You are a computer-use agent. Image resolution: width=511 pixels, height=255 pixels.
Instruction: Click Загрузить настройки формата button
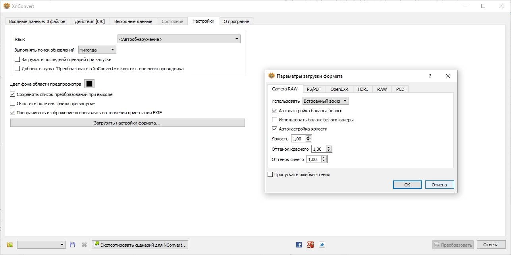(x=127, y=123)
